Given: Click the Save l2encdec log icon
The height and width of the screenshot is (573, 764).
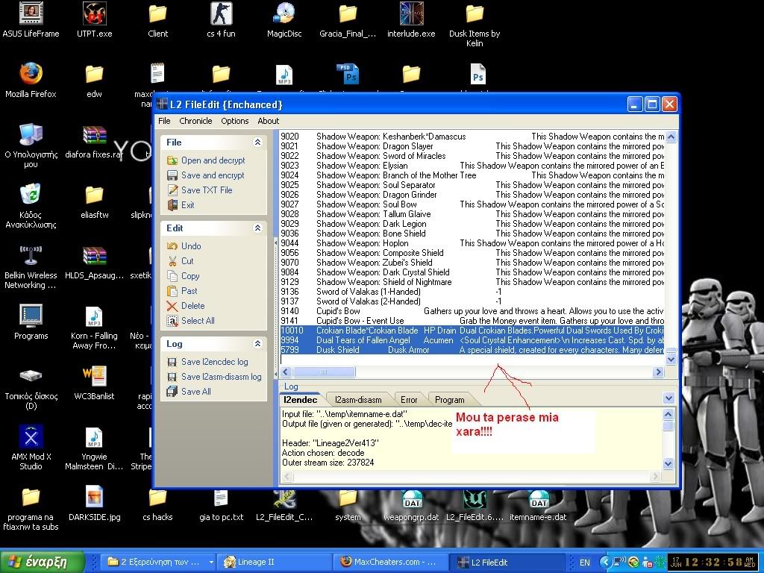Looking at the screenshot, I should [172, 362].
